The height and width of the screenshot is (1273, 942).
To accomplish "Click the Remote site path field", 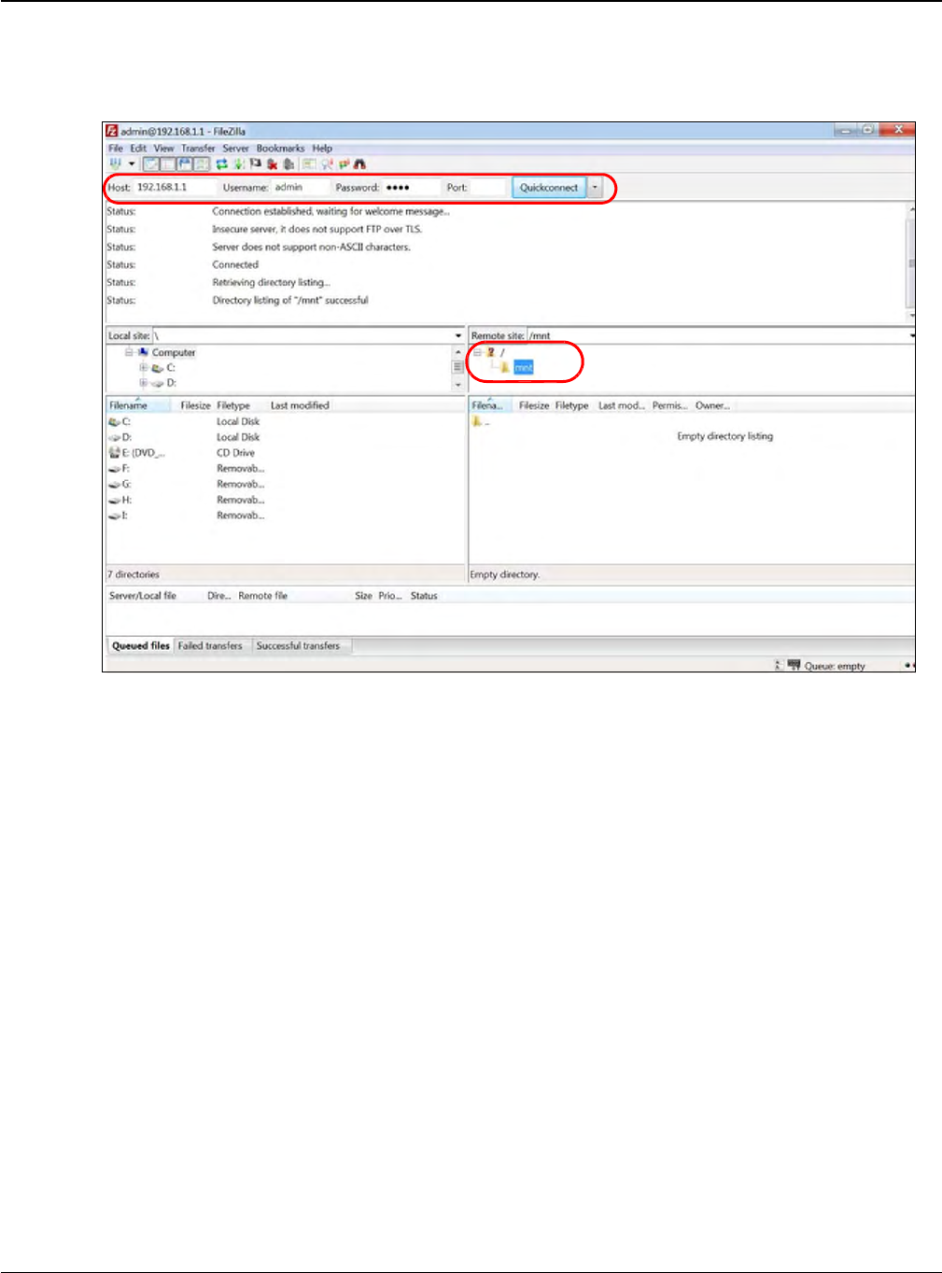I will point(717,335).
